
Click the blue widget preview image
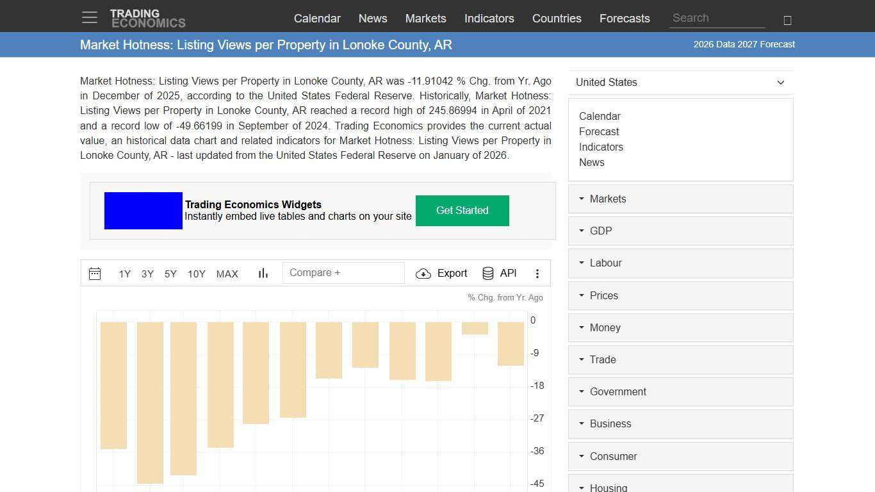[x=143, y=210]
